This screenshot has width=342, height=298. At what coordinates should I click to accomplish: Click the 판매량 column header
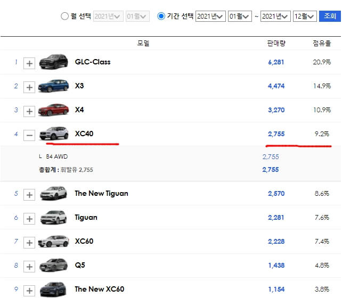(276, 43)
